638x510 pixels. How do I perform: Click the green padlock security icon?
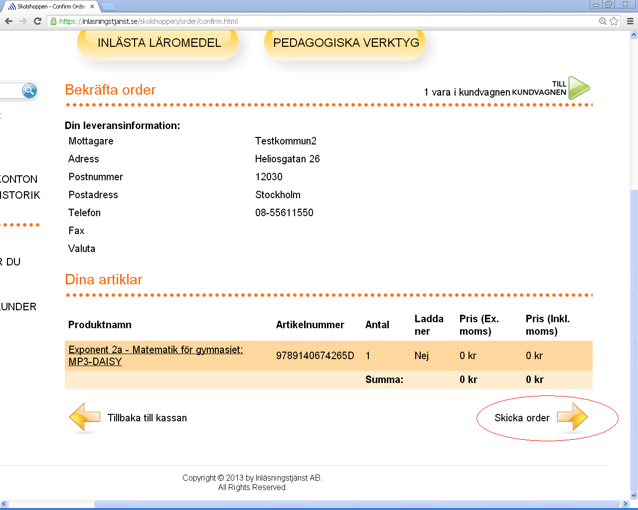click(53, 21)
